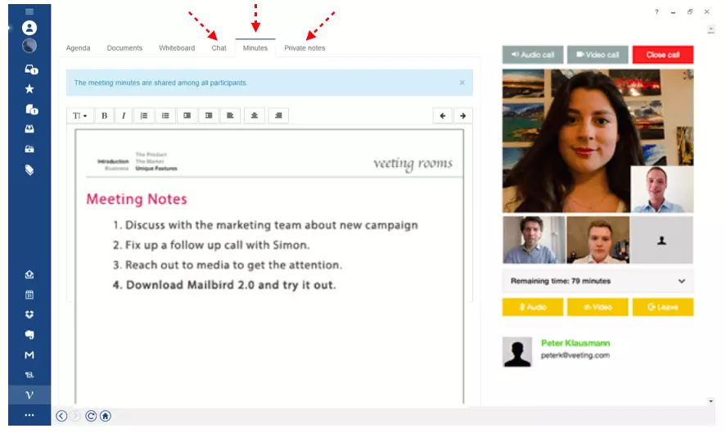
Task: Start a Video call
Action: pyautogui.click(x=597, y=55)
